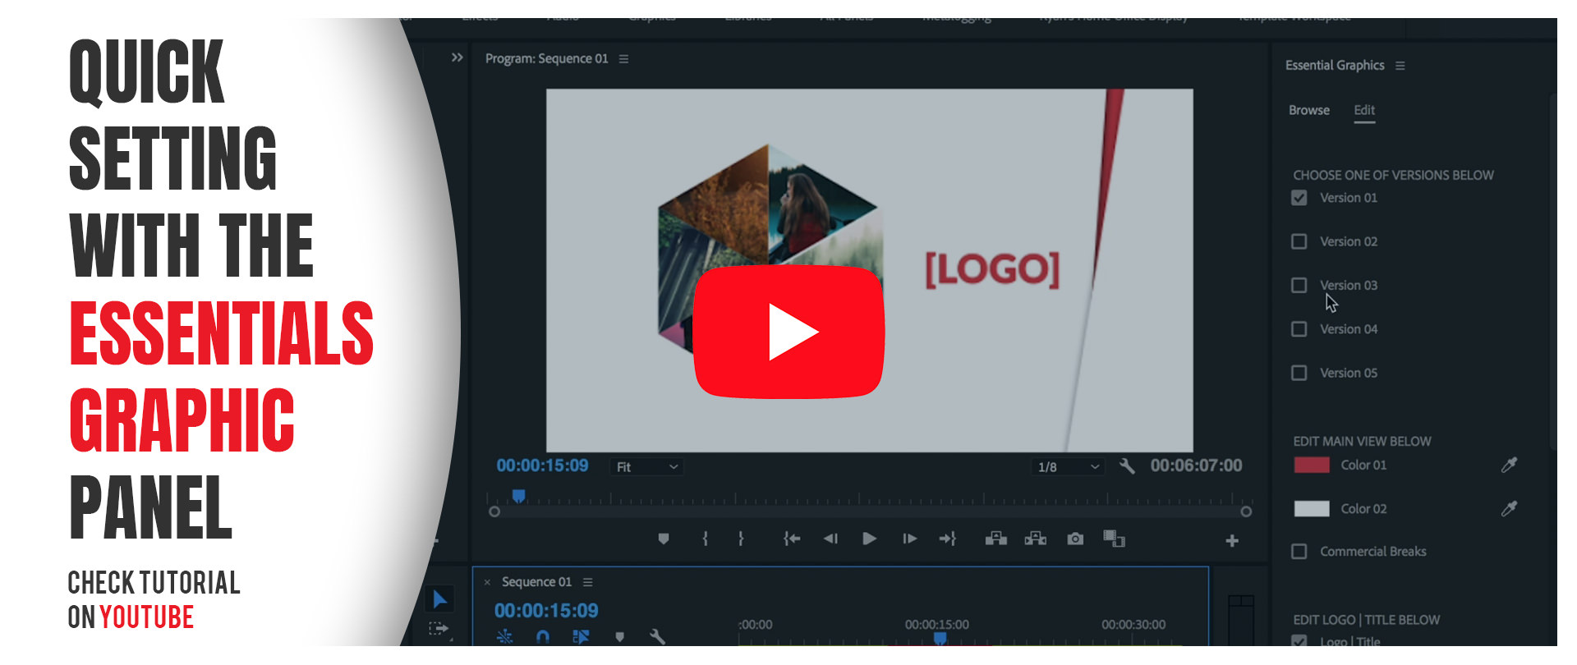Add a timeline marker icon
This screenshot has width=1577, height=665.
point(619,636)
